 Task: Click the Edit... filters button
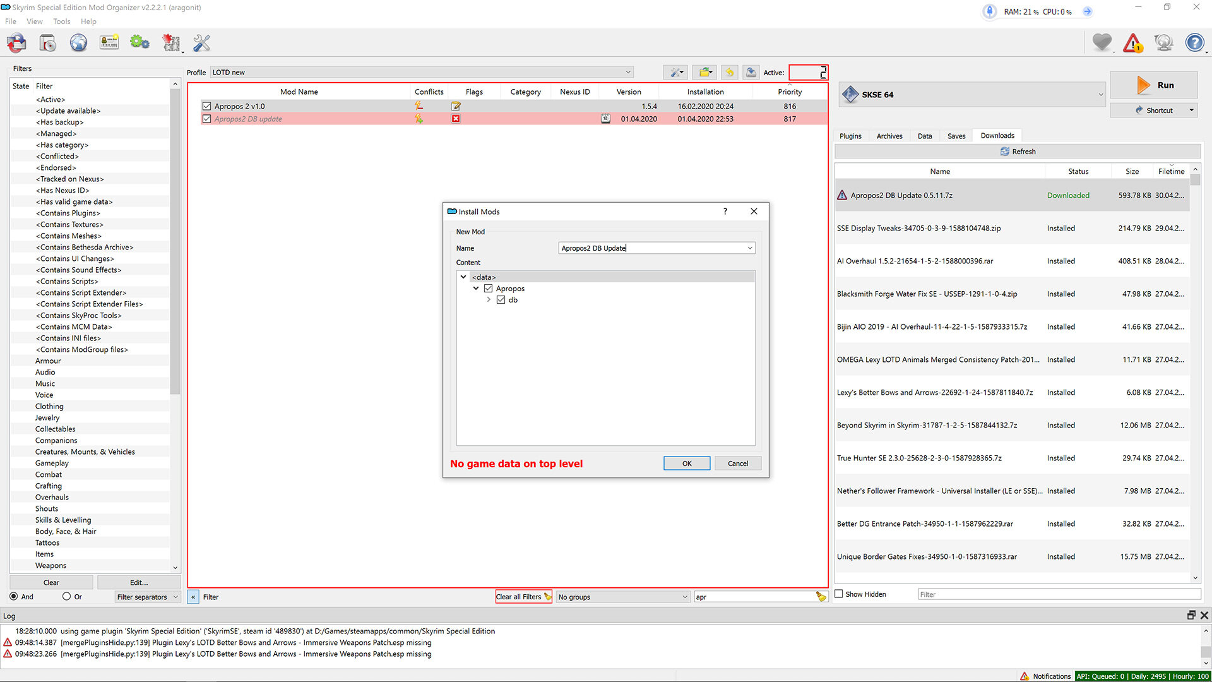(x=139, y=583)
